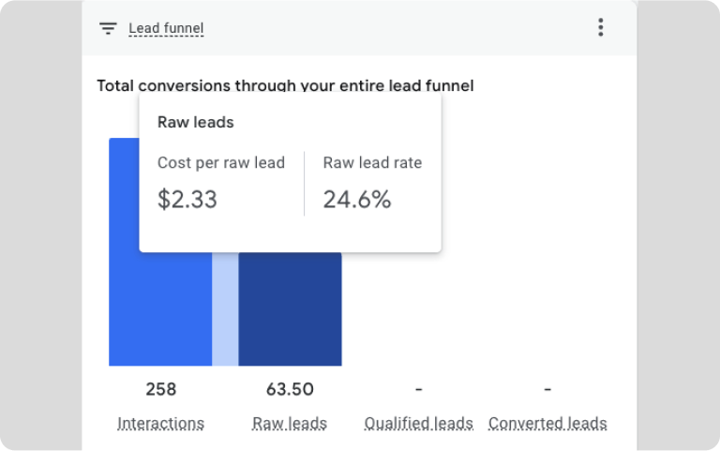Click the Cost per raw lead label

[220, 162]
